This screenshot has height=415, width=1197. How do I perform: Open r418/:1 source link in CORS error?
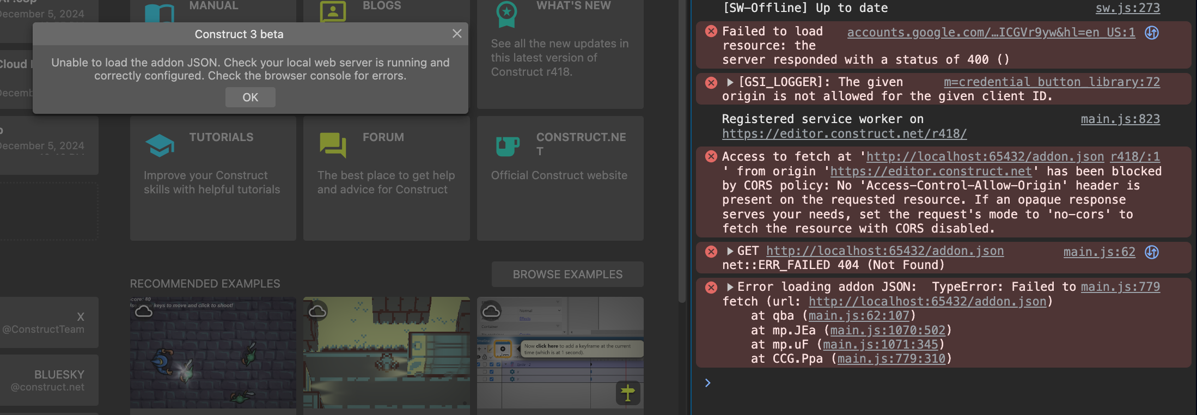coord(1135,157)
